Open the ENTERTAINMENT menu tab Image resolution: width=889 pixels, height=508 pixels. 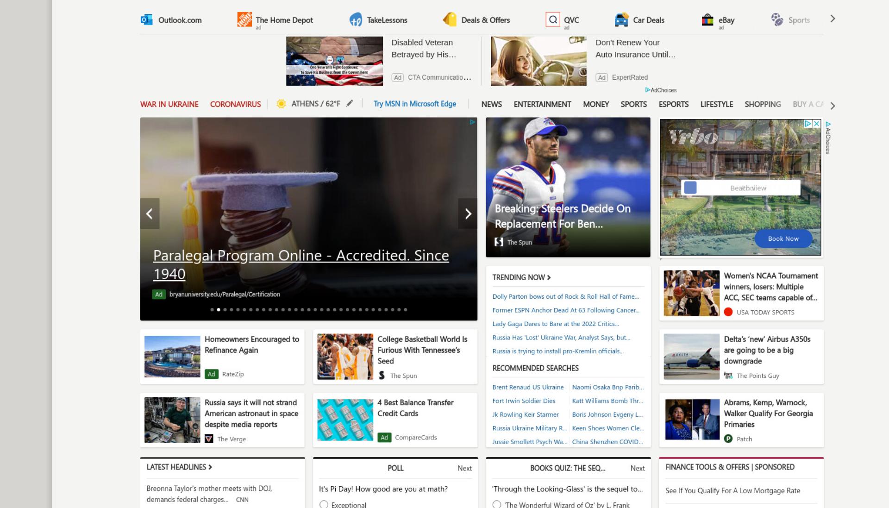(542, 104)
